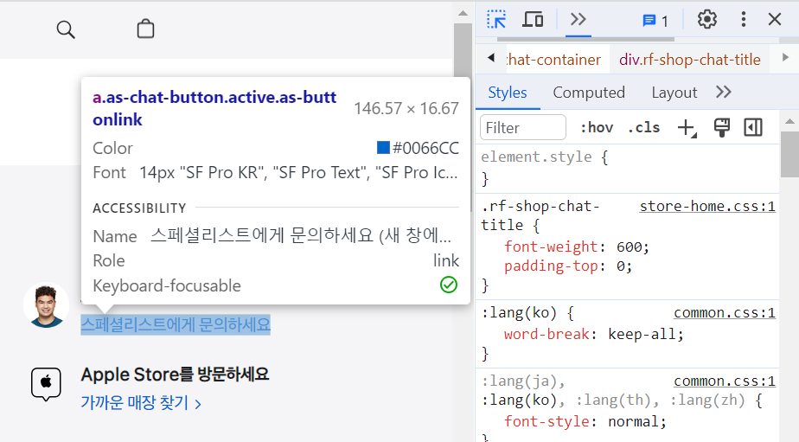Toggle the rendering emulations paintbrush icon

tap(721, 127)
